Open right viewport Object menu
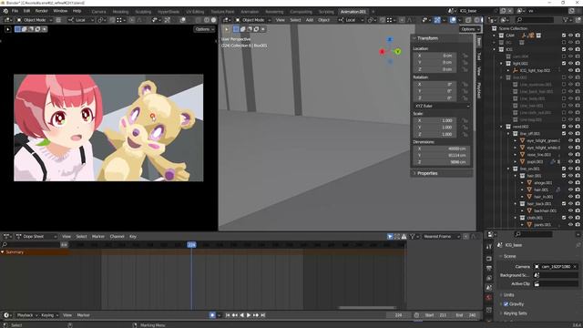Image resolution: width=583 pixels, height=328 pixels. pyautogui.click(x=324, y=20)
